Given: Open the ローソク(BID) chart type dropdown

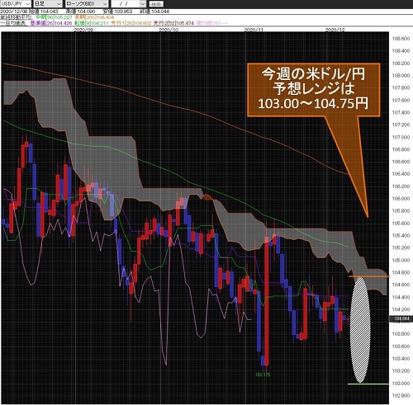Looking at the screenshot, I should pyautogui.click(x=87, y=4).
